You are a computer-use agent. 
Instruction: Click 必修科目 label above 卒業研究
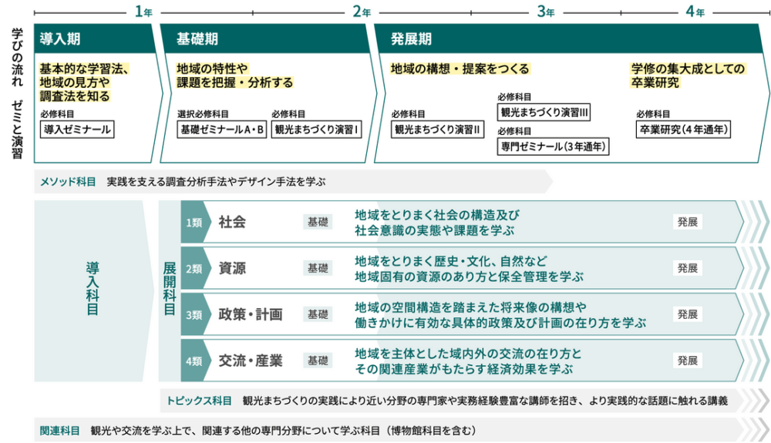(x=653, y=114)
